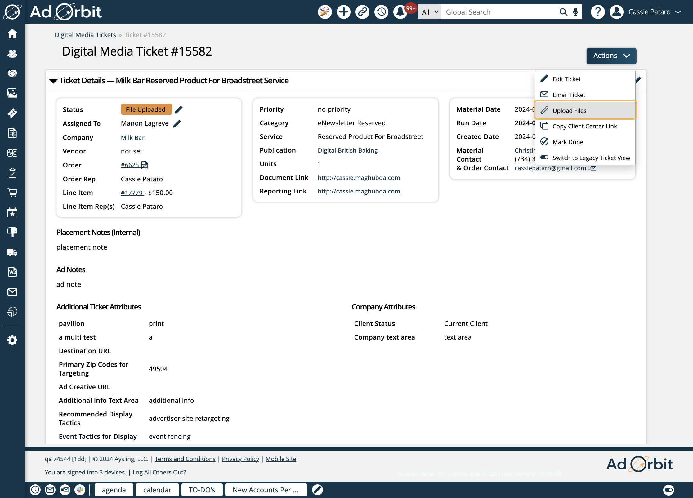Click the pencil edit icon in bottom bar
The image size is (693, 498).
pyautogui.click(x=317, y=490)
